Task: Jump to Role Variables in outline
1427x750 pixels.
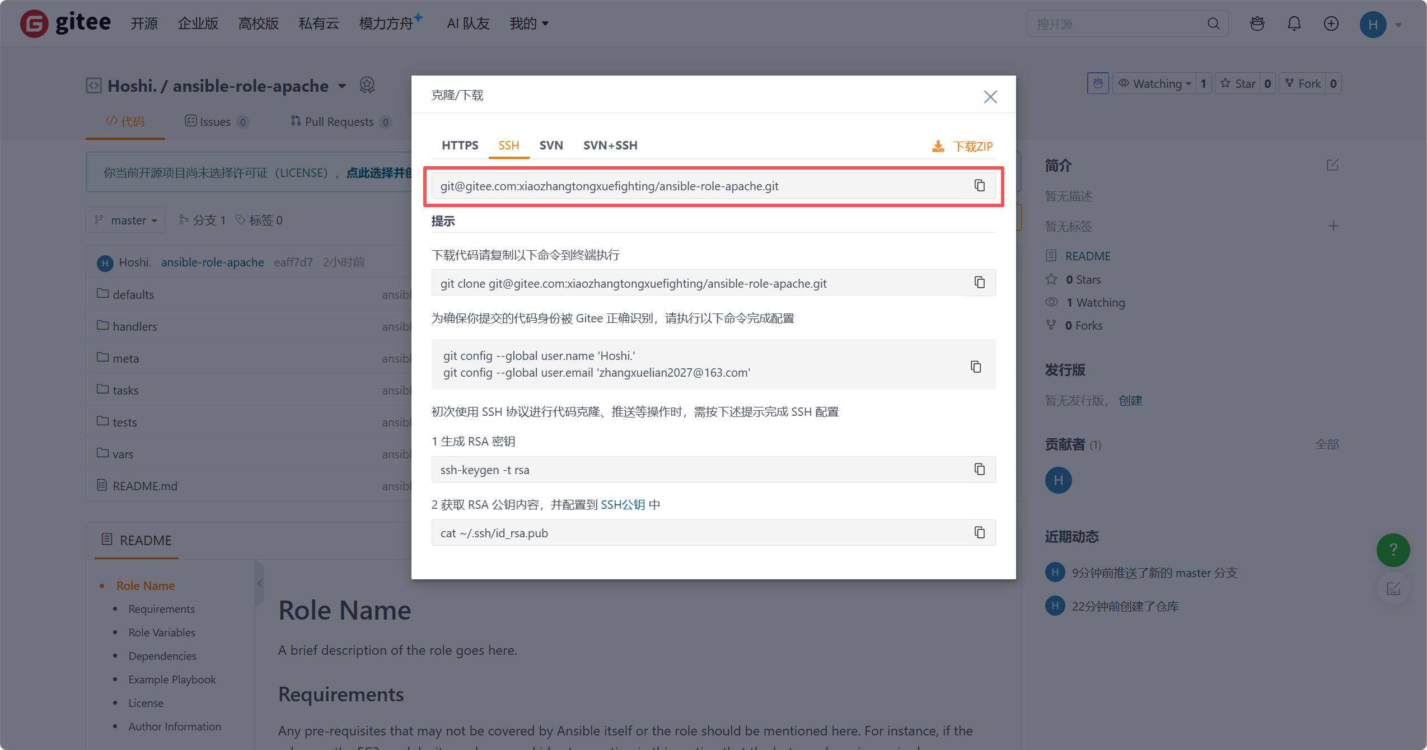Action: coord(162,632)
